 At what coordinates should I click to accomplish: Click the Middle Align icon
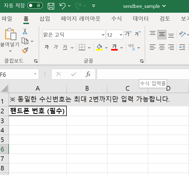(x=162, y=35)
